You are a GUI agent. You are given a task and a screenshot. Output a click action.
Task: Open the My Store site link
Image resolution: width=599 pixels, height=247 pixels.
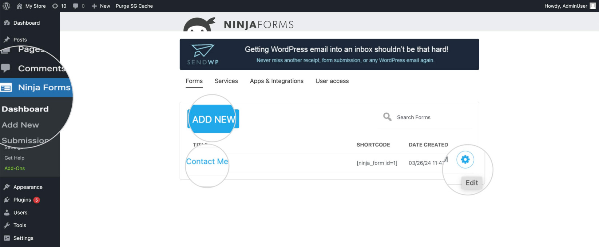(31, 6)
